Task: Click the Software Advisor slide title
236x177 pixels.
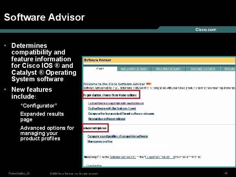Action: 44,17
